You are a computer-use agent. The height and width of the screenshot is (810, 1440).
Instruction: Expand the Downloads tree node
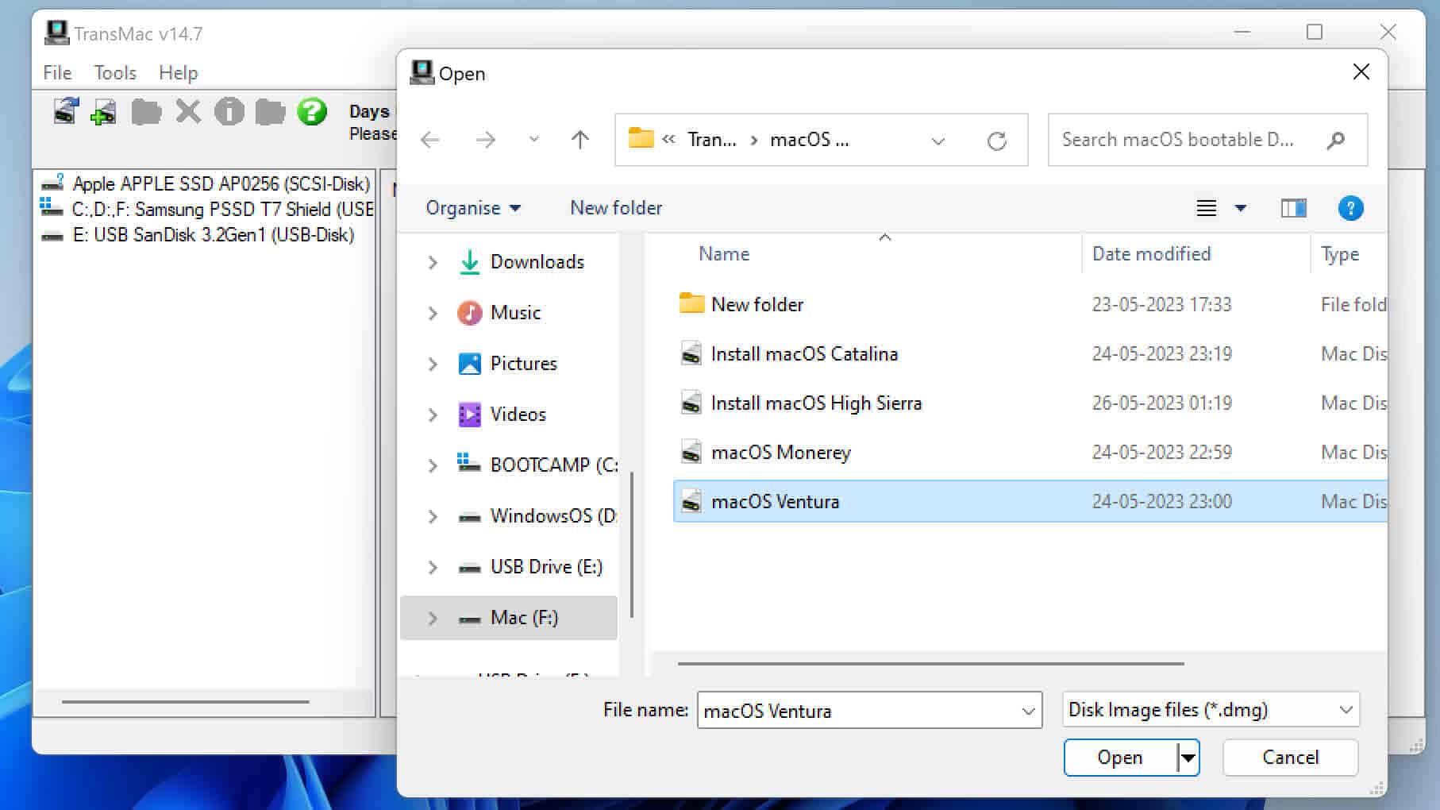(433, 262)
